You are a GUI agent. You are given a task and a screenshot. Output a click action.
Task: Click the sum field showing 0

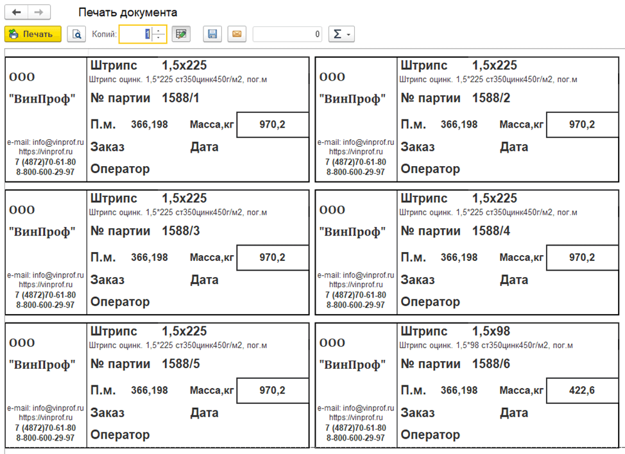click(x=287, y=34)
